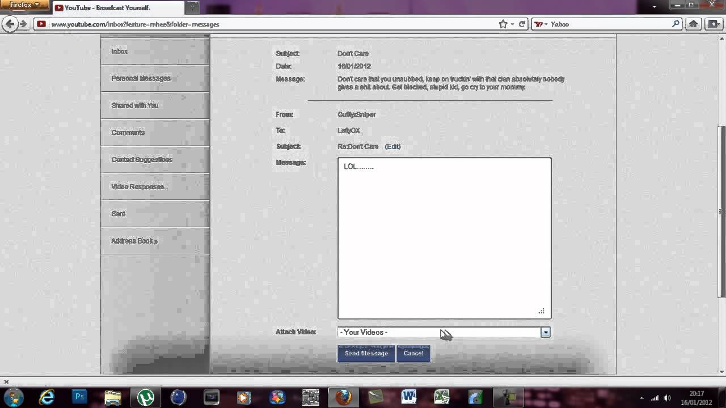Screen dimensions: 726x408
Task: Click the browser forward arrow
Action: tap(23, 24)
